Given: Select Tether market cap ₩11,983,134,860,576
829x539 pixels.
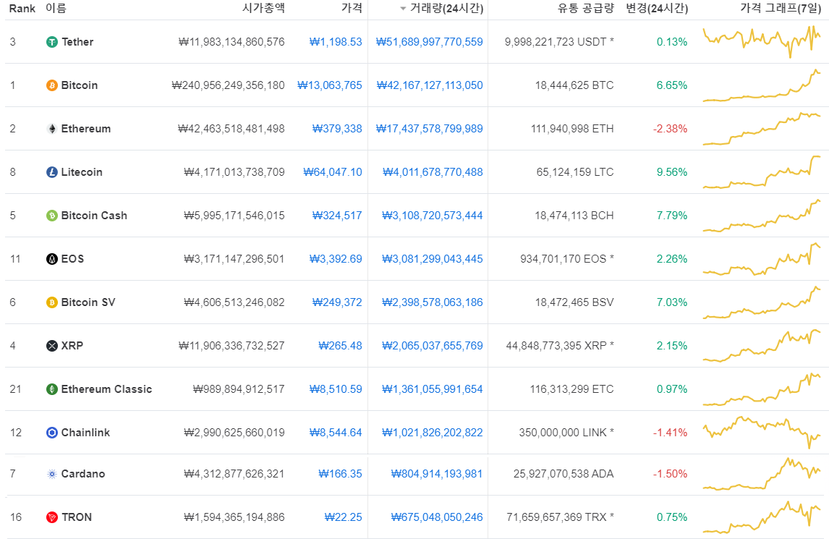Looking at the screenshot, I should click(231, 42).
